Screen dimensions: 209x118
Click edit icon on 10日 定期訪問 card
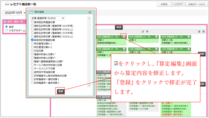(157, 49)
